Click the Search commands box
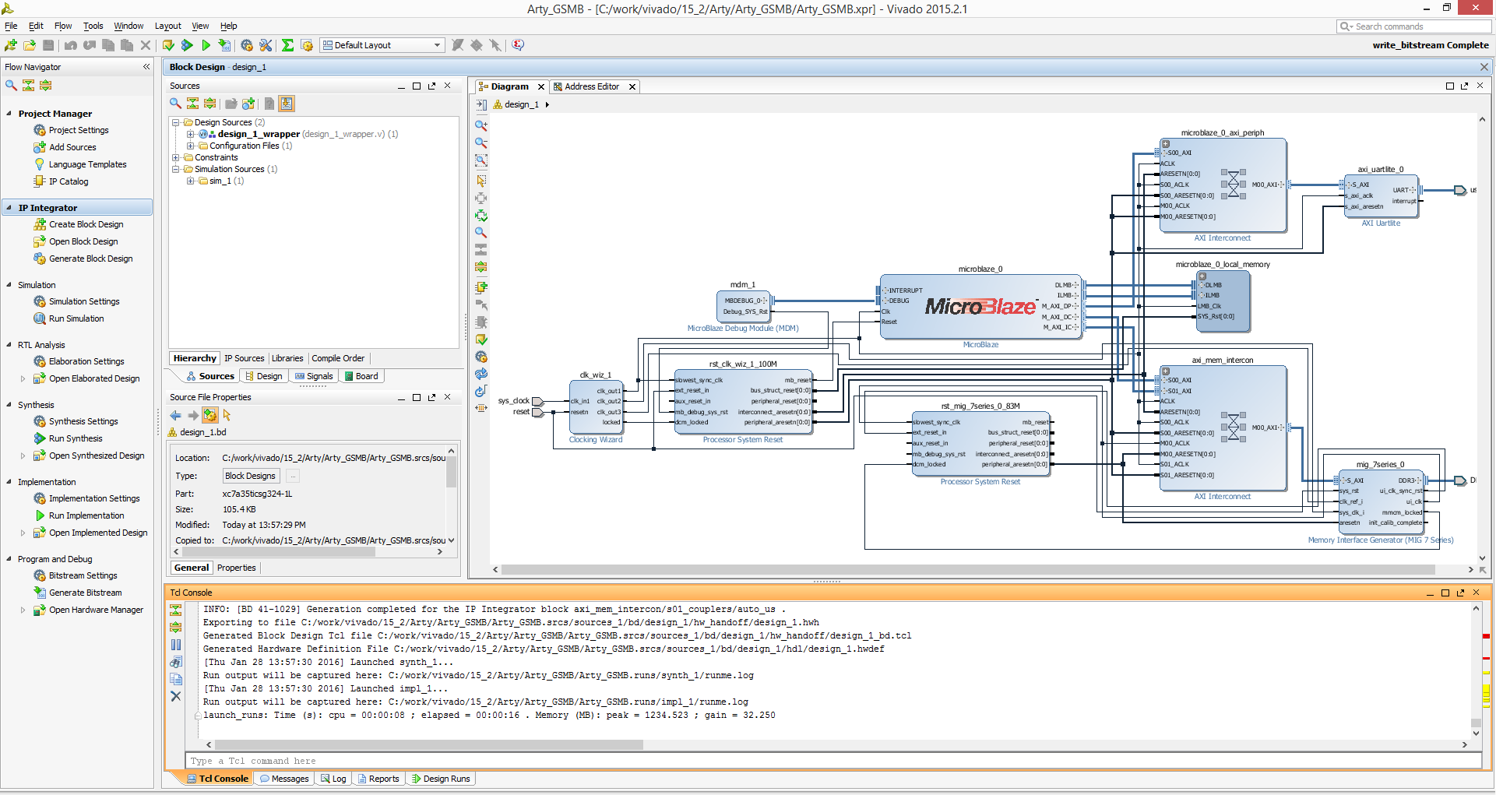The image size is (1496, 795). point(1413,26)
